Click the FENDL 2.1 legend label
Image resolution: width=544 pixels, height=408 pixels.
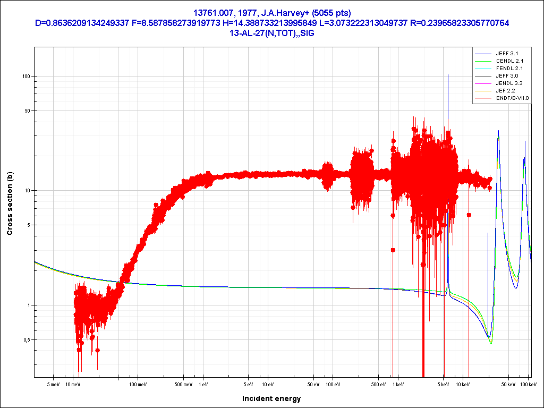[507, 69]
